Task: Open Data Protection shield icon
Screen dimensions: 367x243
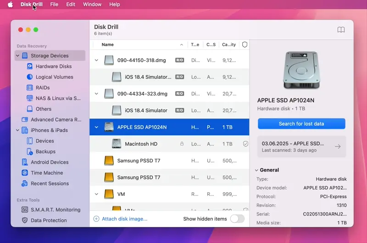Action: pos(25,220)
